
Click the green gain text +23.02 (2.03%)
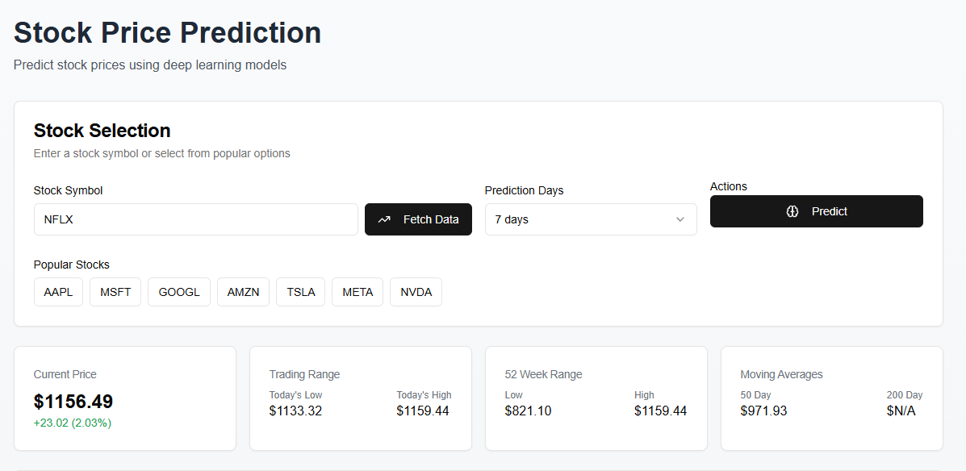coord(73,423)
